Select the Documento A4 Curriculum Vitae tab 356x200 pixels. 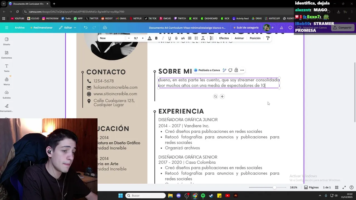(29, 4)
